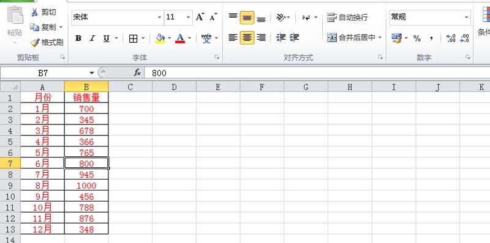Select row 9 header

pyautogui.click(x=10, y=186)
